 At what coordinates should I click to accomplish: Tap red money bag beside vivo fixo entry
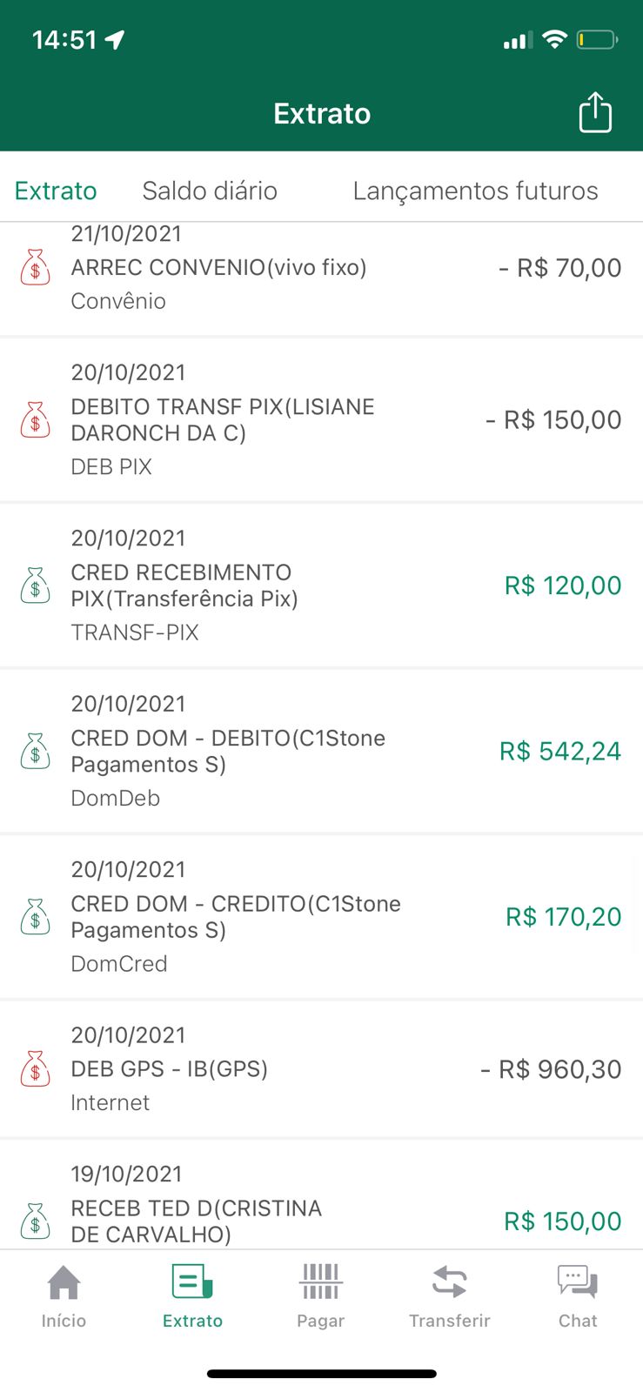(36, 268)
